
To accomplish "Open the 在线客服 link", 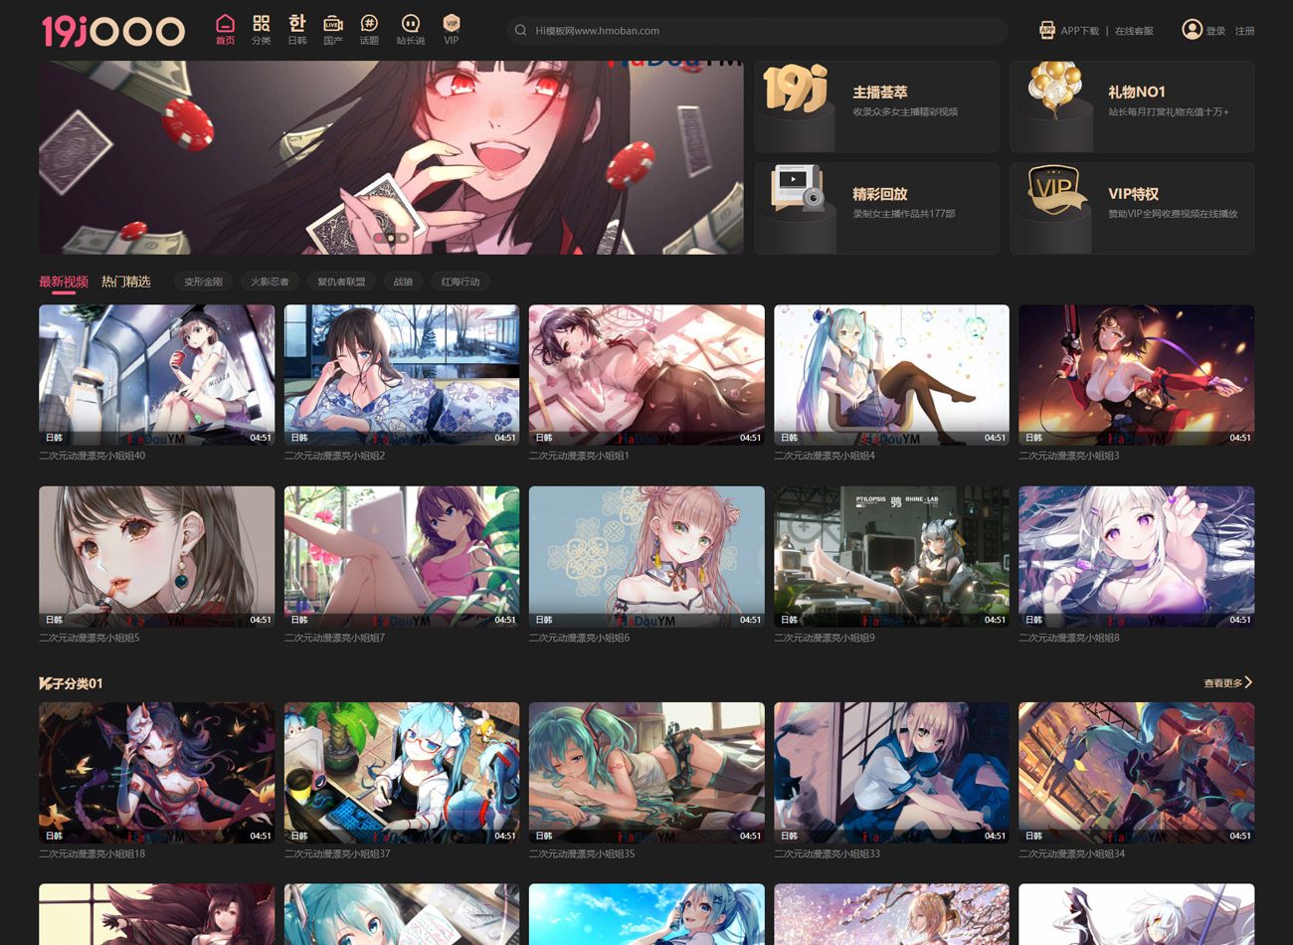I will tap(1134, 31).
